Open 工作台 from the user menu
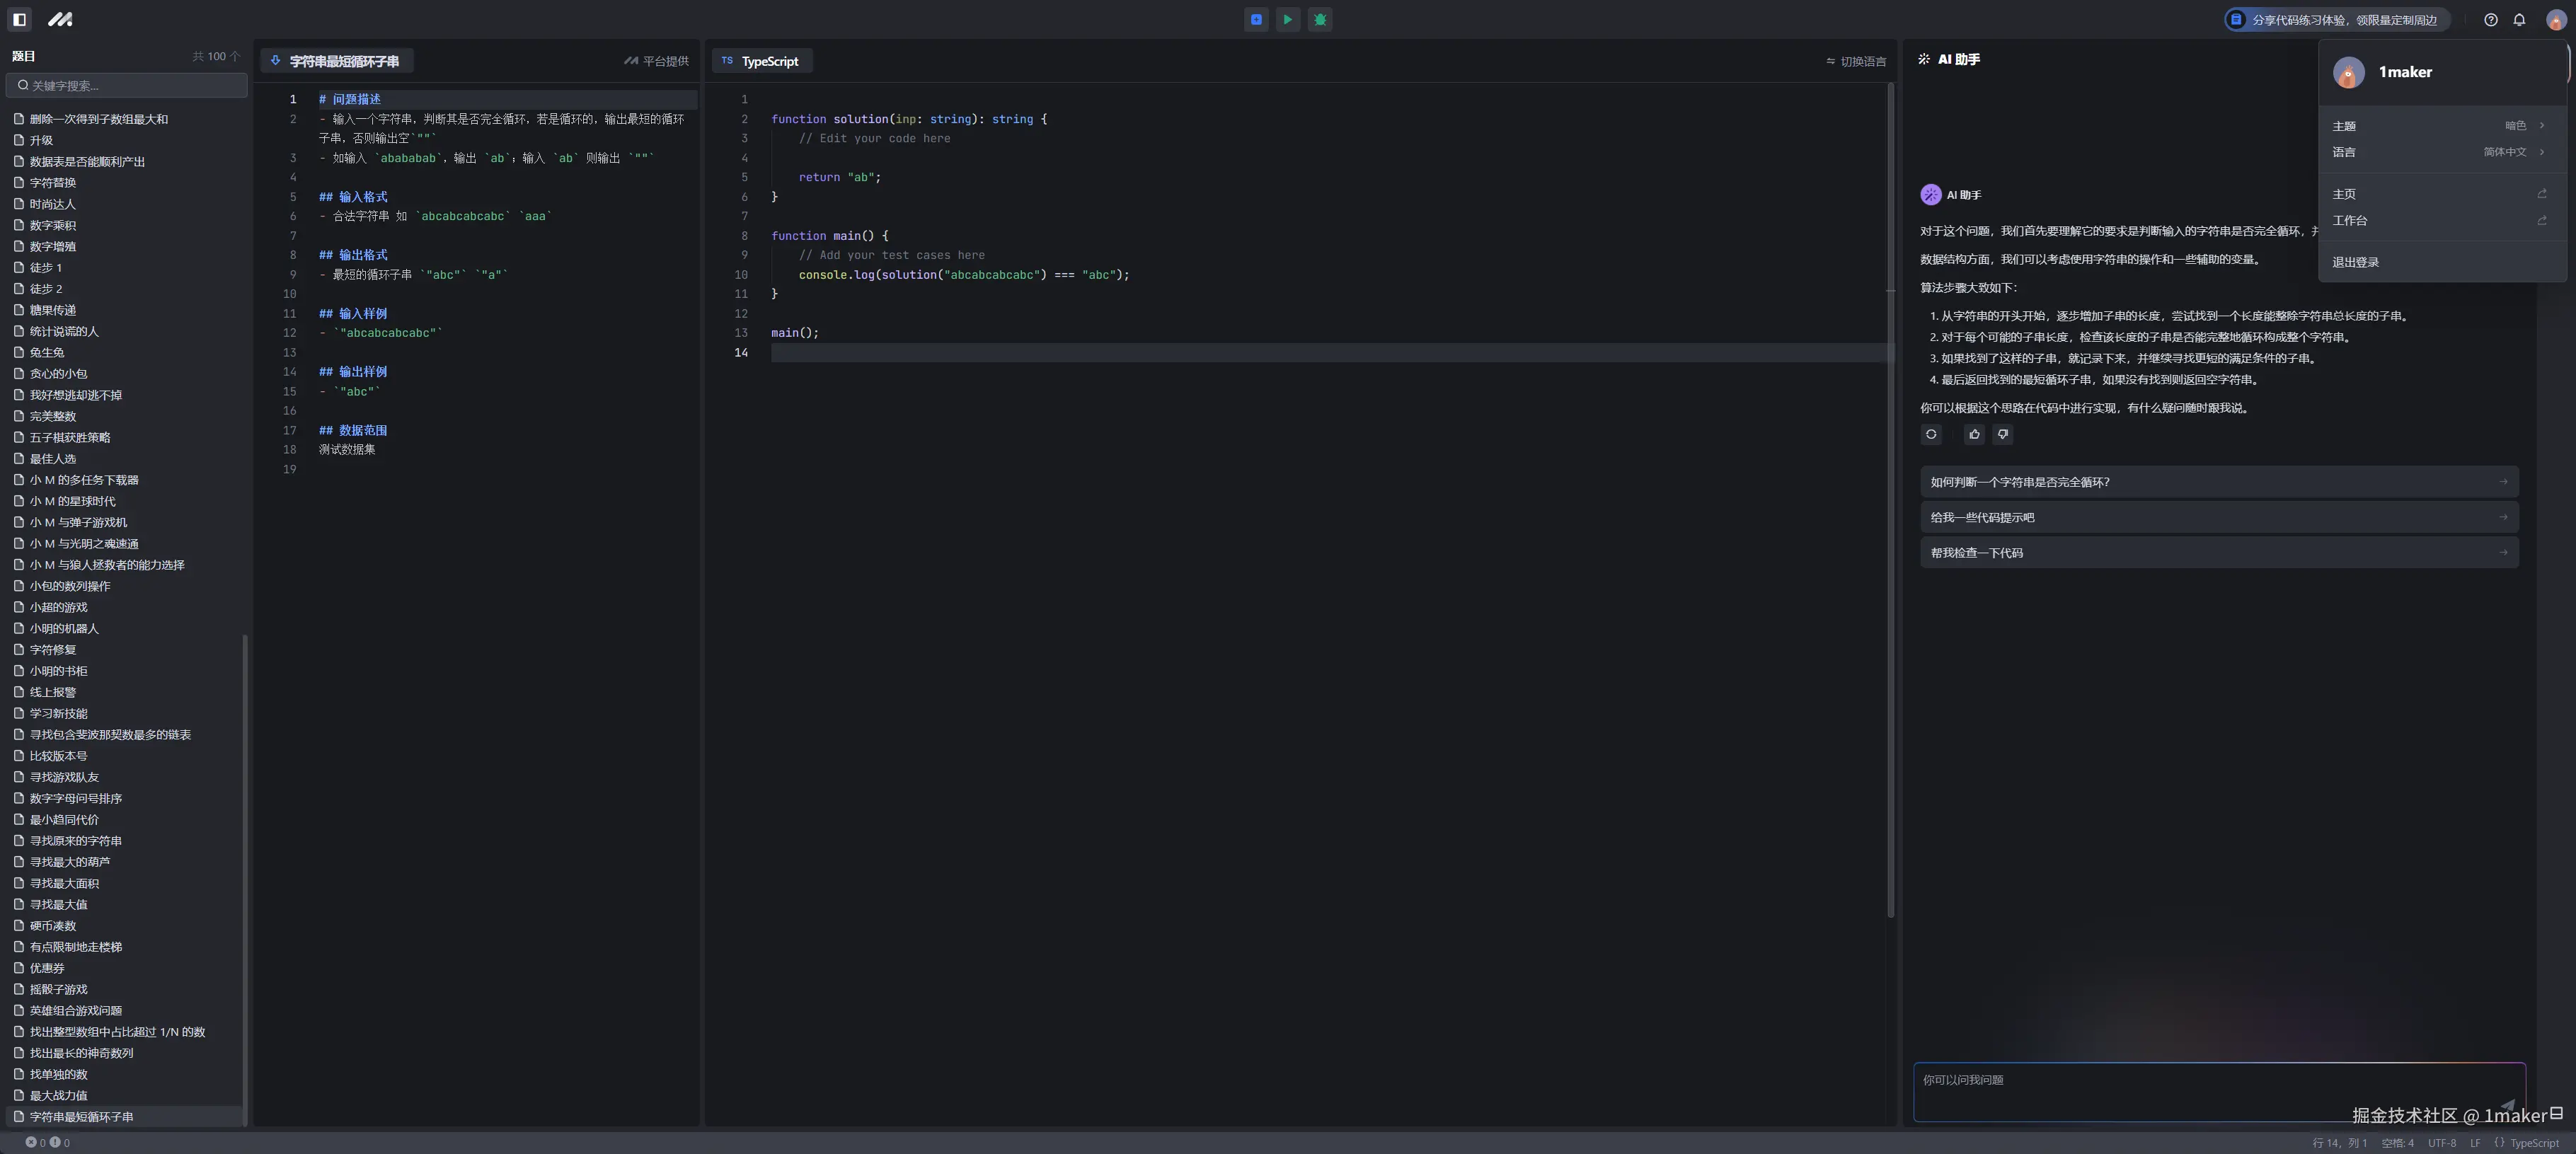2576x1154 pixels. pyautogui.click(x=2438, y=220)
